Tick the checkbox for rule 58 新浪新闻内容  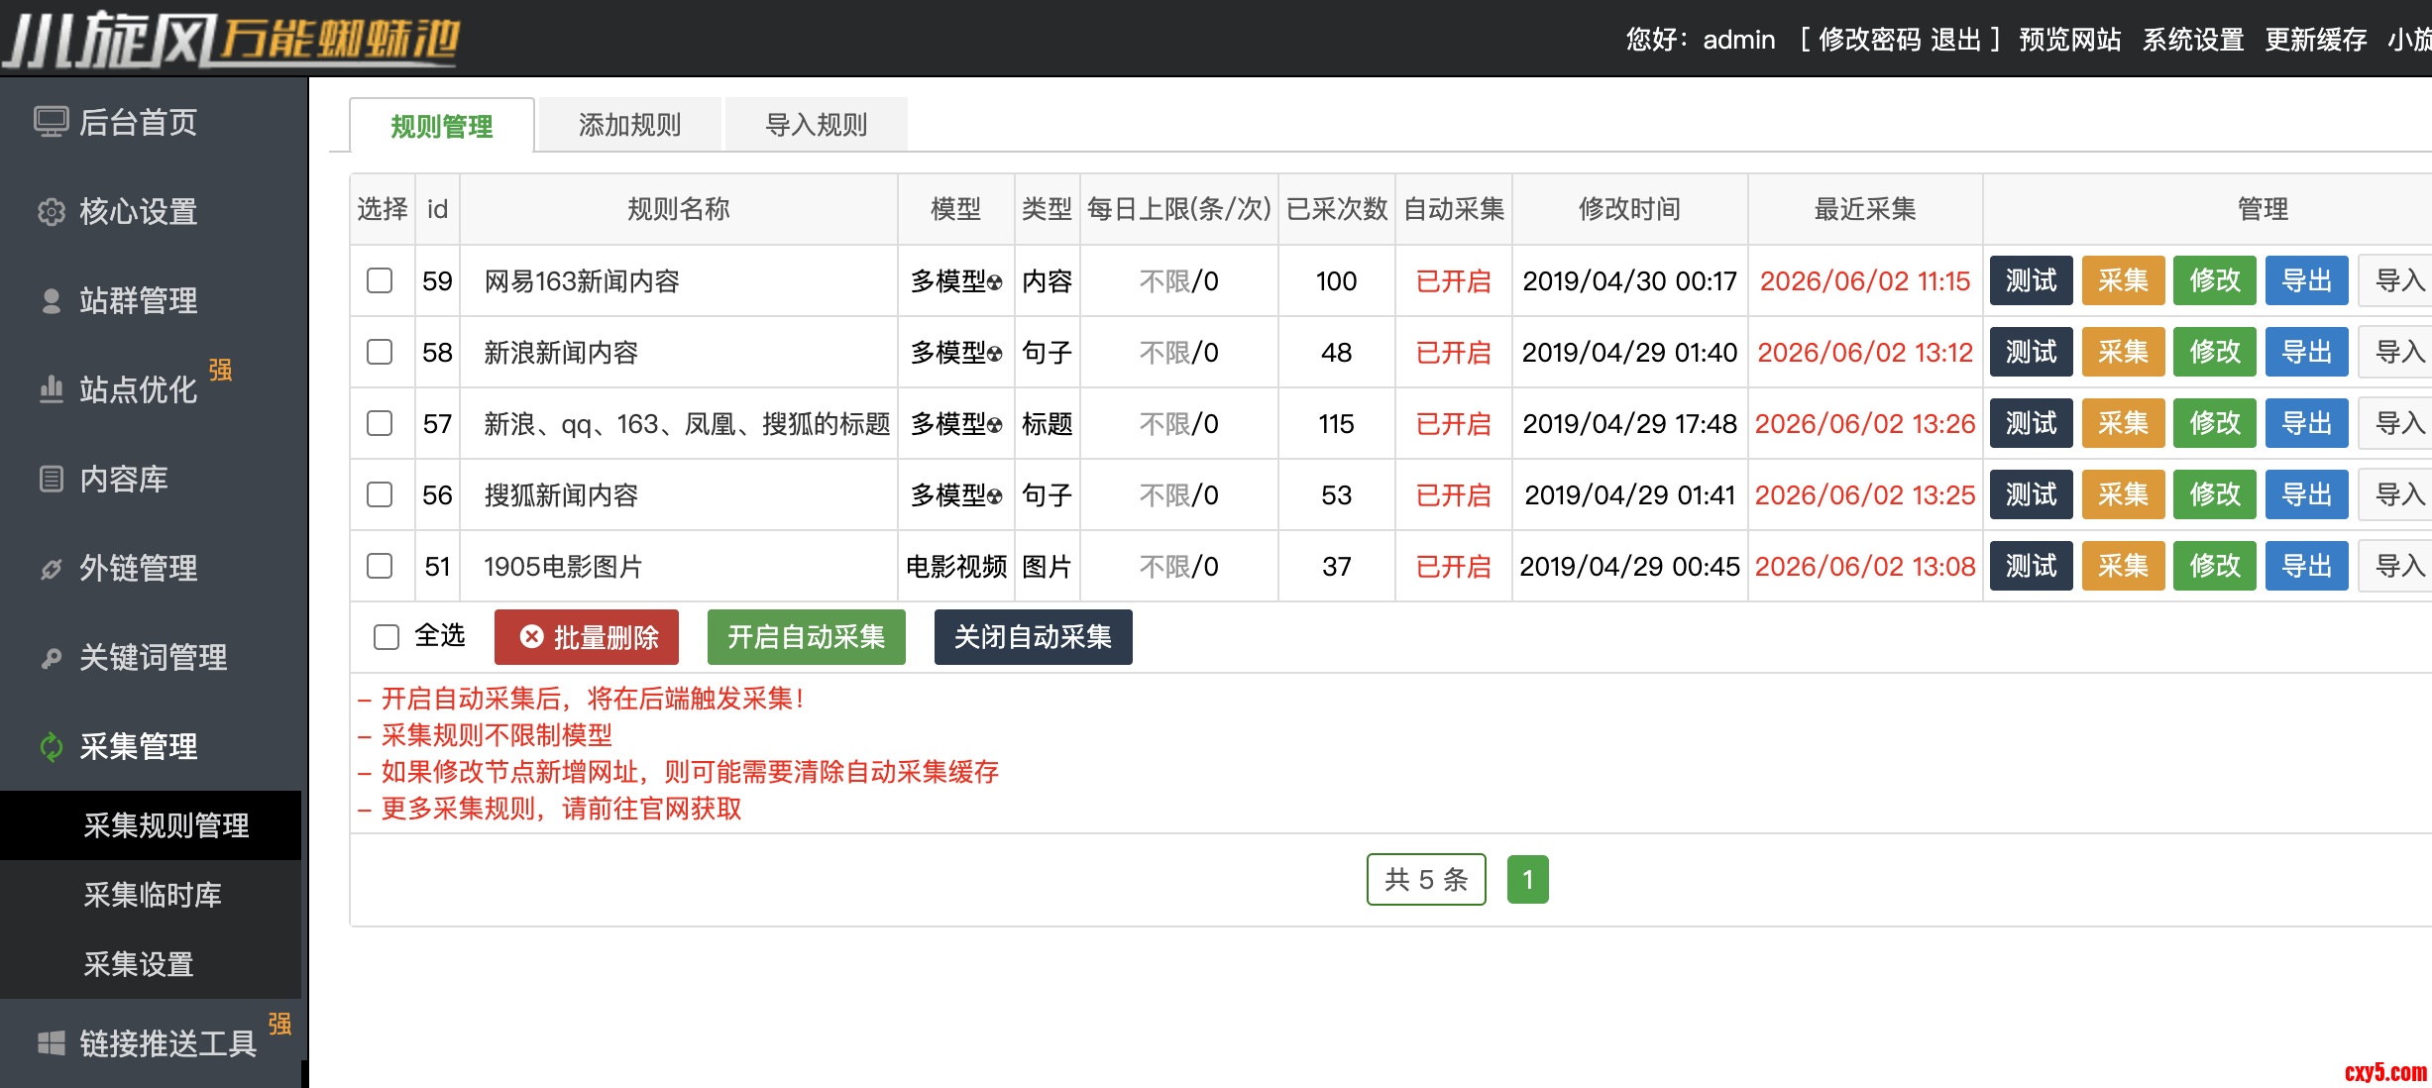[380, 352]
